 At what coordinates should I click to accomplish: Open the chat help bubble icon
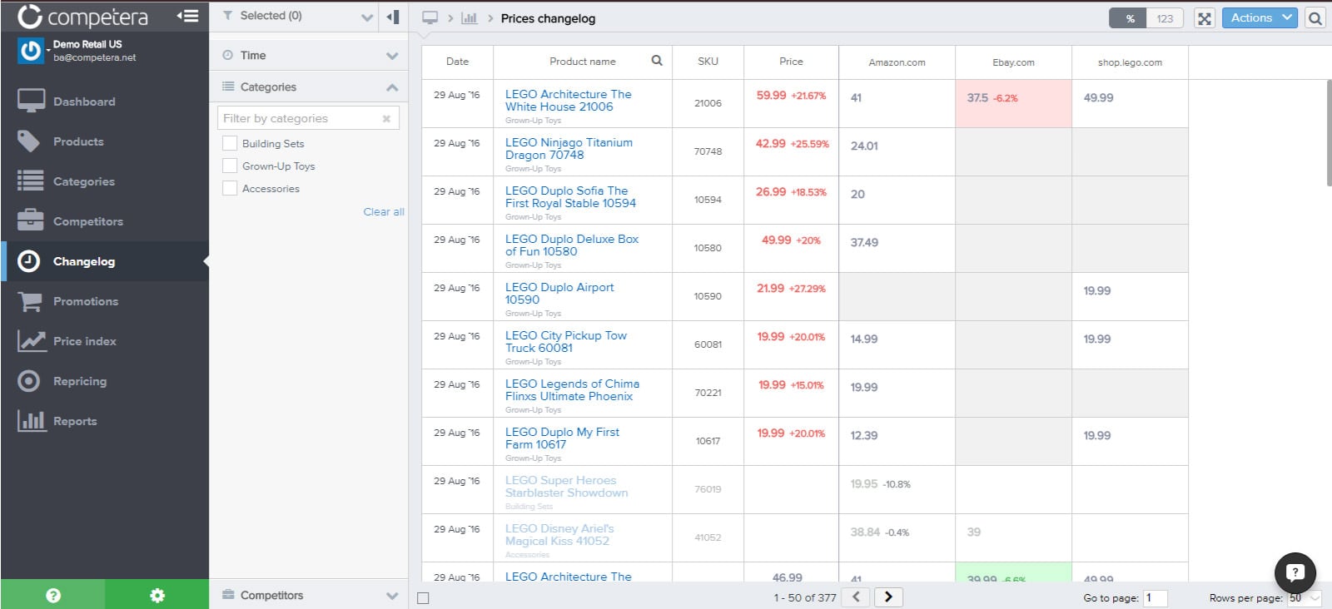(1295, 572)
